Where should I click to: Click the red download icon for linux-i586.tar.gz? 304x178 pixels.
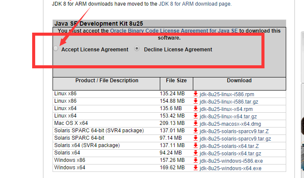(195, 101)
